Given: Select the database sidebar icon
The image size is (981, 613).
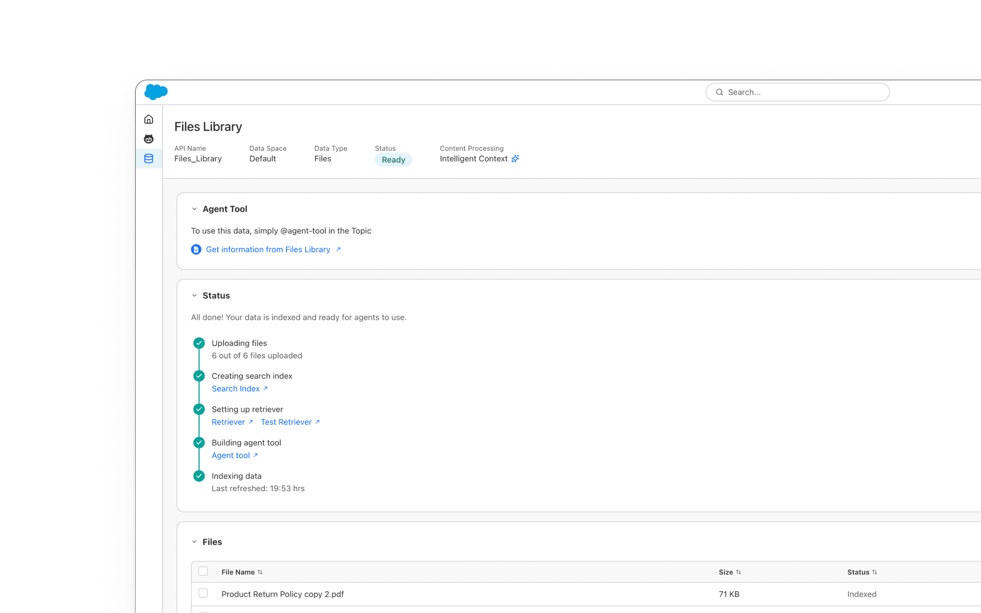Looking at the screenshot, I should 149,159.
